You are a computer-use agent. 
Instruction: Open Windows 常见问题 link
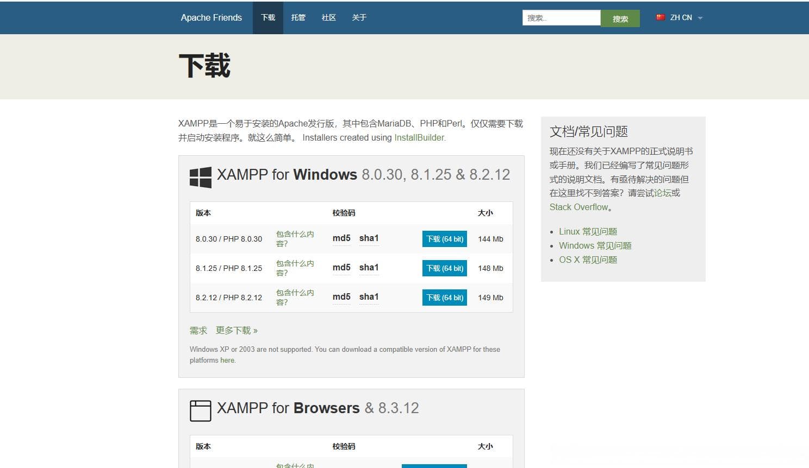(595, 245)
